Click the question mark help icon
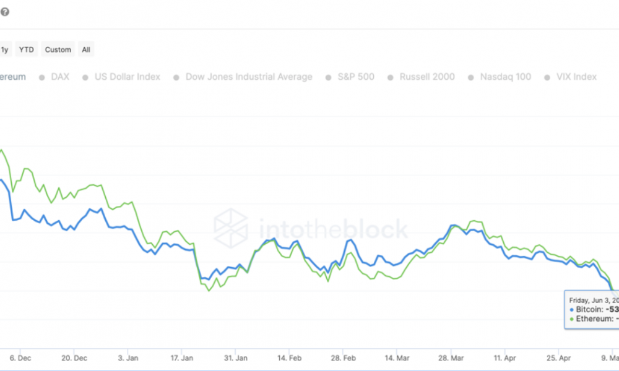619x371 pixels. 4,12
